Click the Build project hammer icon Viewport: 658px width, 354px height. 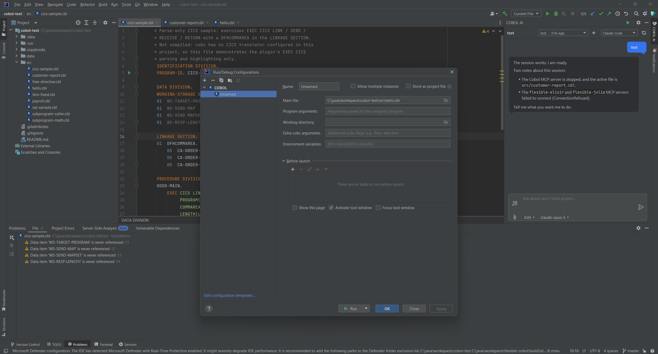pos(505,14)
